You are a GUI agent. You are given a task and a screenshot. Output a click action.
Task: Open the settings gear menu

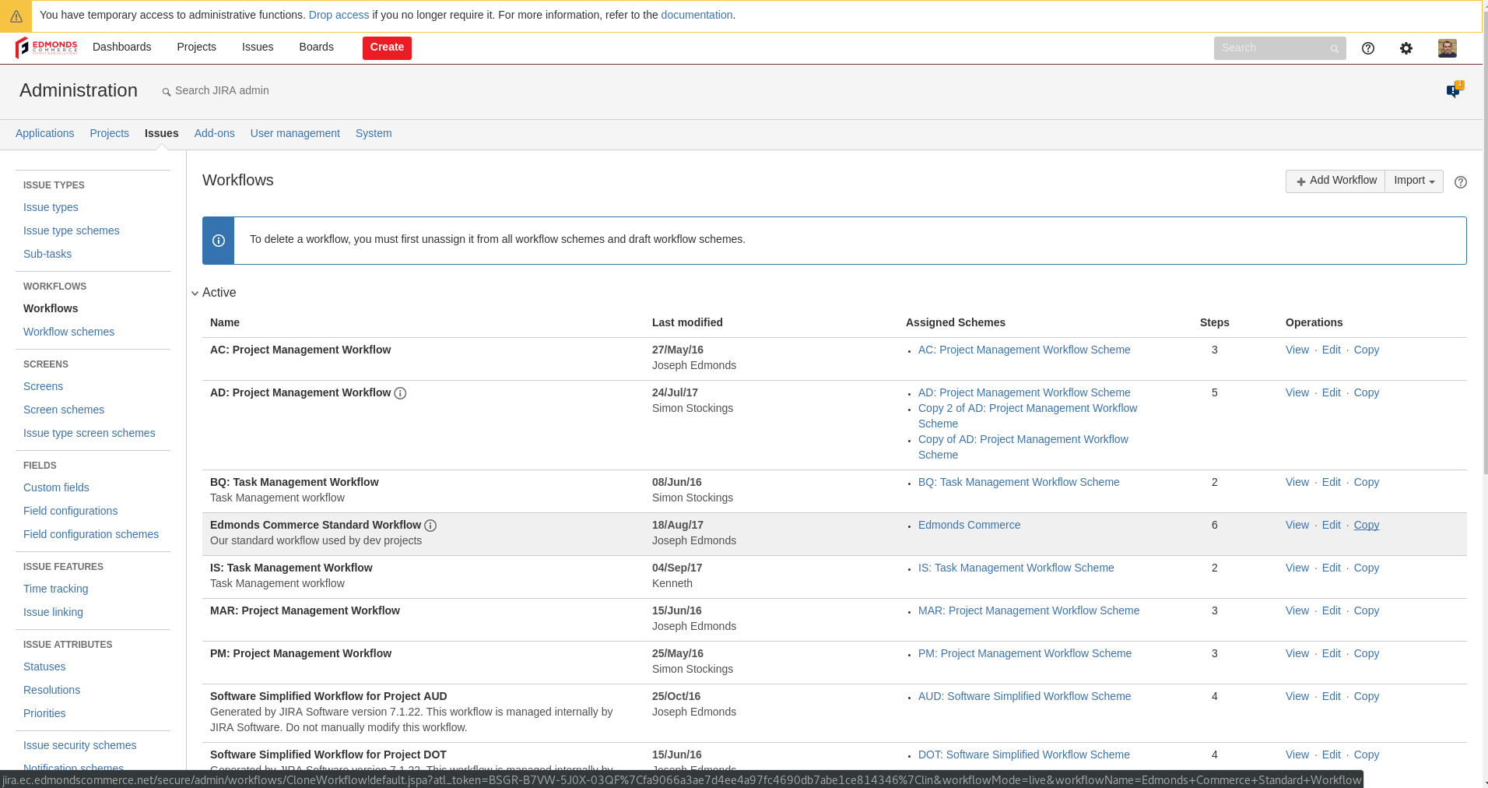click(x=1406, y=48)
